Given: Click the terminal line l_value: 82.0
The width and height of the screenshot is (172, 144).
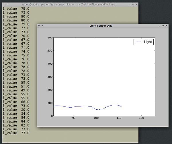Looking at the screenshot, I should [x=16, y=125].
